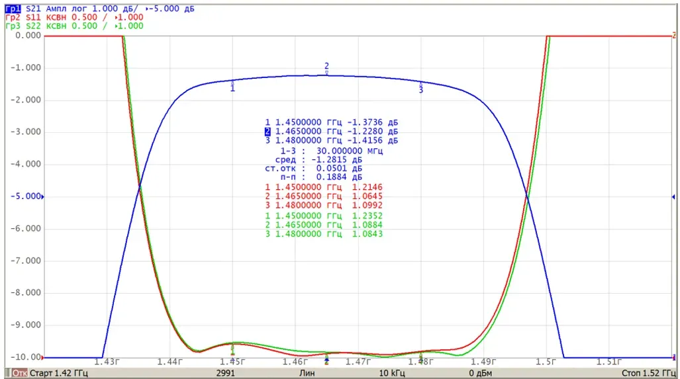The width and height of the screenshot is (680, 379).
Task: Click the blue reference arrow on right edge
Action: (x=673, y=196)
